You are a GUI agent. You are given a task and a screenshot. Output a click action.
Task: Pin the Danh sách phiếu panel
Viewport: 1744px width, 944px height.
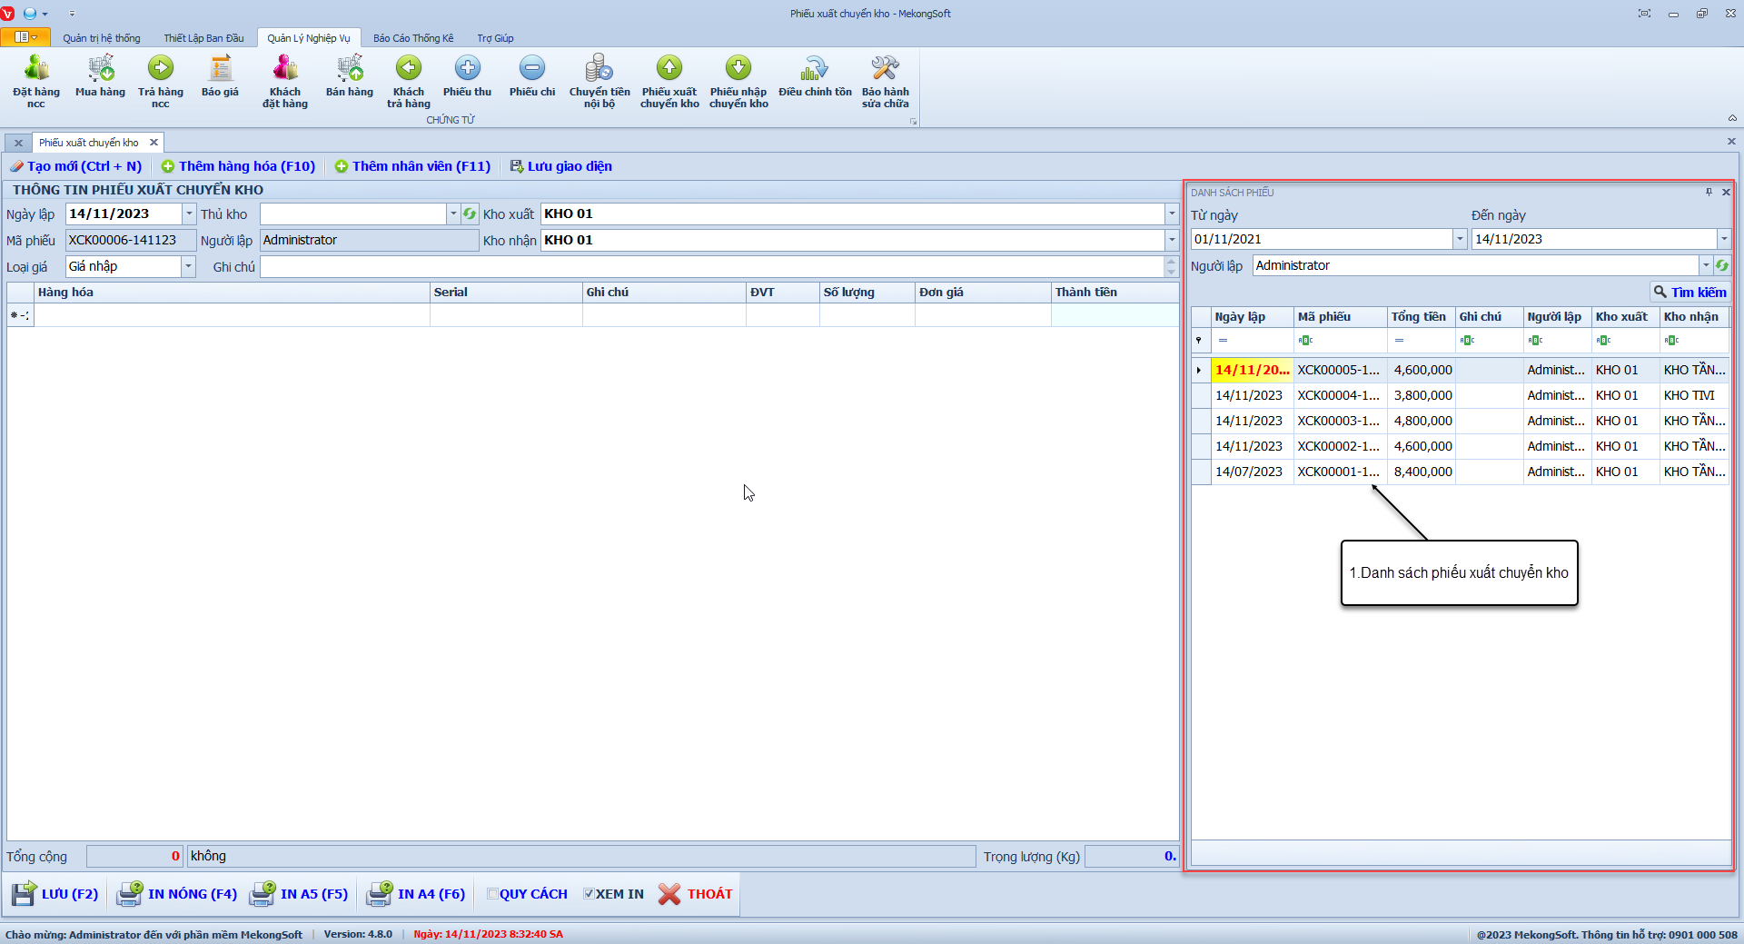tap(1709, 192)
